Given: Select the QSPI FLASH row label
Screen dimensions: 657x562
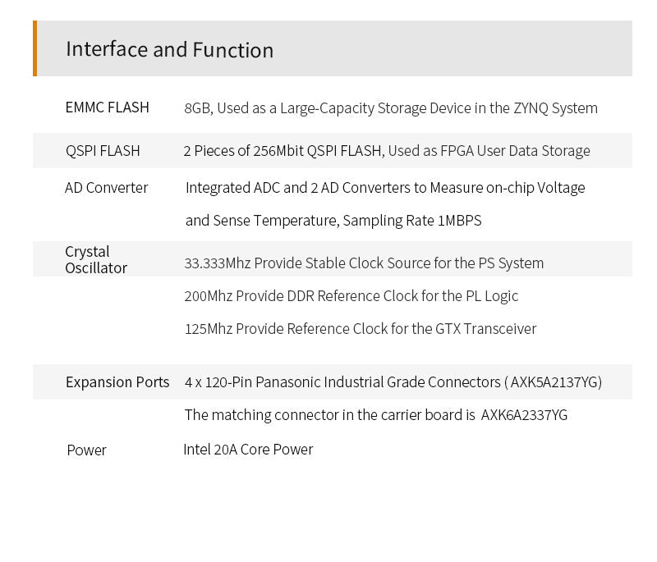Looking at the screenshot, I should (x=103, y=151).
